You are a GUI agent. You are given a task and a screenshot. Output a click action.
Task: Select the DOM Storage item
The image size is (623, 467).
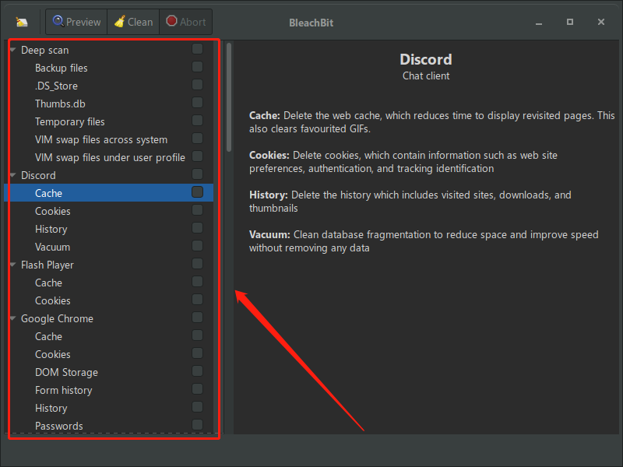click(66, 372)
